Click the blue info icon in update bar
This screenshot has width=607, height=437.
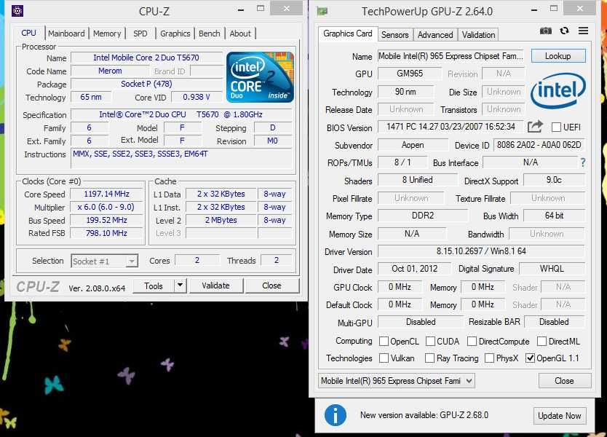pyautogui.click(x=336, y=415)
